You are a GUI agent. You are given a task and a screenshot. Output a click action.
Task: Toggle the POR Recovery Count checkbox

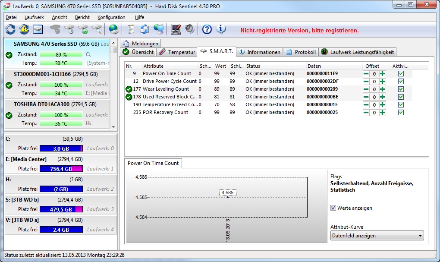401,112
